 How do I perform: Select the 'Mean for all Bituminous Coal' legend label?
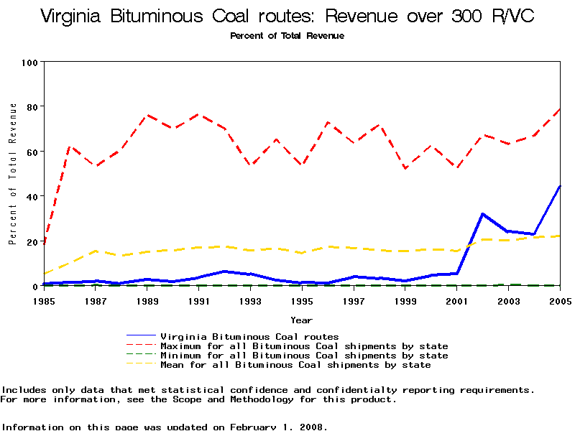(295, 365)
